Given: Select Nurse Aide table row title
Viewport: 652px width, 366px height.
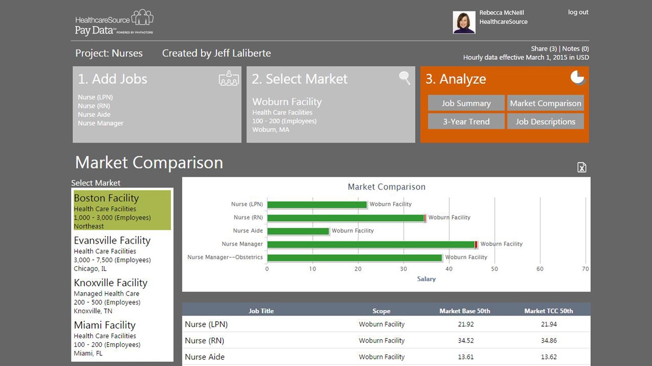Looking at the screenshot, I should click(205, 357).
